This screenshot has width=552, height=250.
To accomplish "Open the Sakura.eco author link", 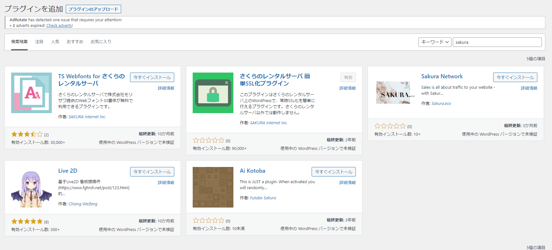I will pos(441,104).
